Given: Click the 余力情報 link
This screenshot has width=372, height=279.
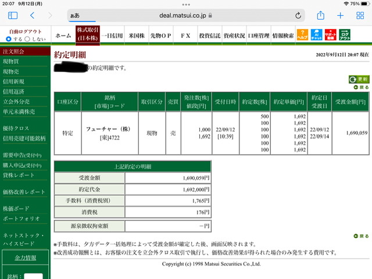Looking at the screenshot, I should tap(26, 257).
